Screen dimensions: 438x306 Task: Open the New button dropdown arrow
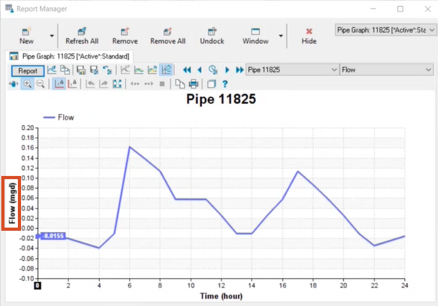pos(52,36)
